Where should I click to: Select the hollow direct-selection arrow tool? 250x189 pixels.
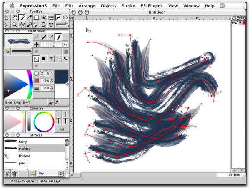(x=7, y=25)
